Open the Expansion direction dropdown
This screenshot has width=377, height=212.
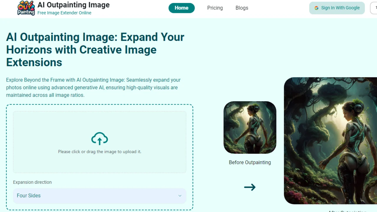100,196
